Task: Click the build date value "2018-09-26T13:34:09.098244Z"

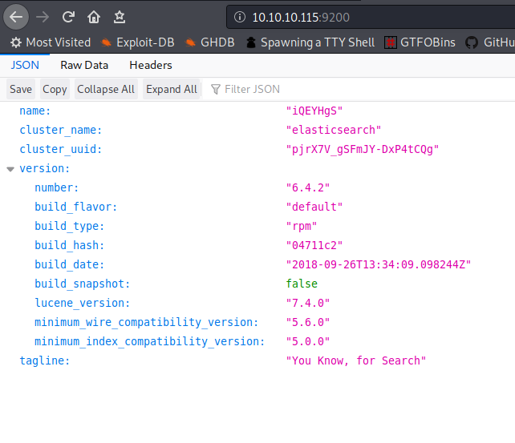Action: point(379,264)
